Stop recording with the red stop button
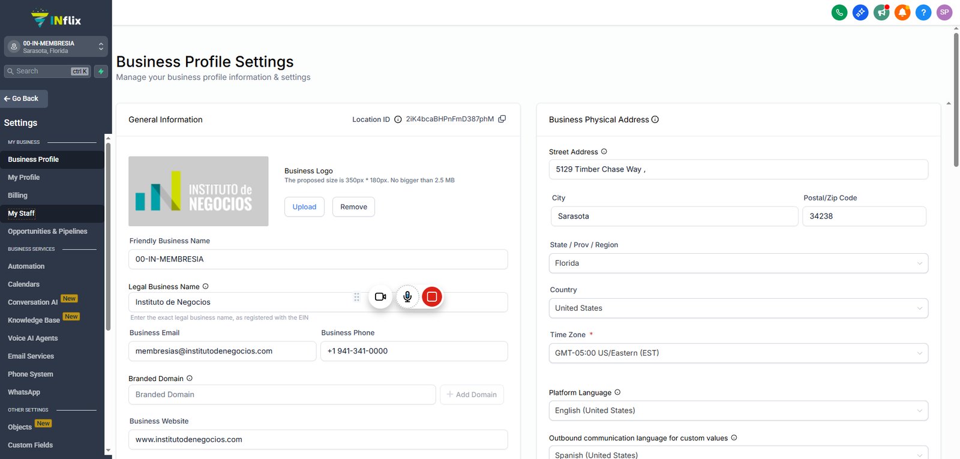Viewport: 960px width, 459px height. coord(432,296)
